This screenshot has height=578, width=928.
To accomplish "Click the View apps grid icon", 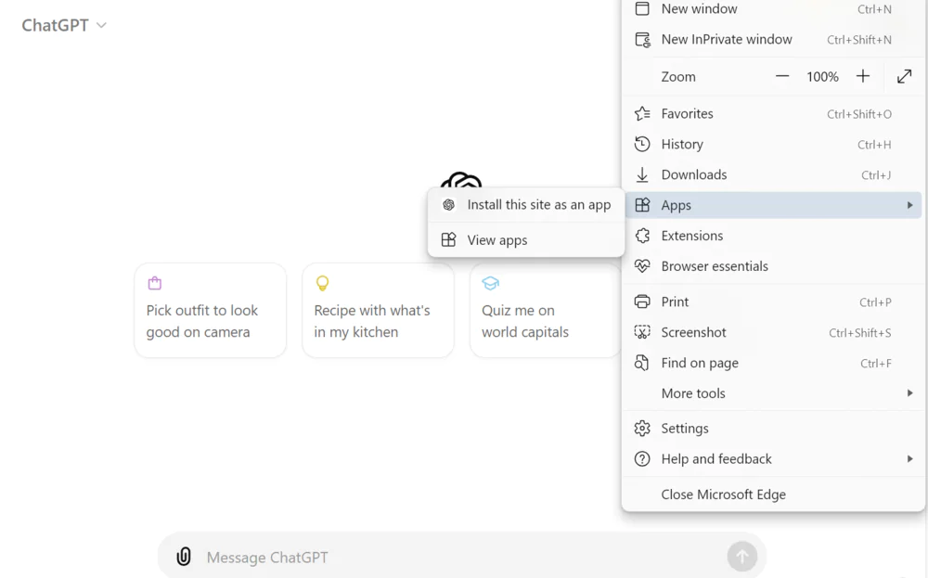I will pos(448,239).
